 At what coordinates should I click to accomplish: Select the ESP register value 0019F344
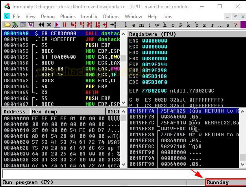click(155, 64)
